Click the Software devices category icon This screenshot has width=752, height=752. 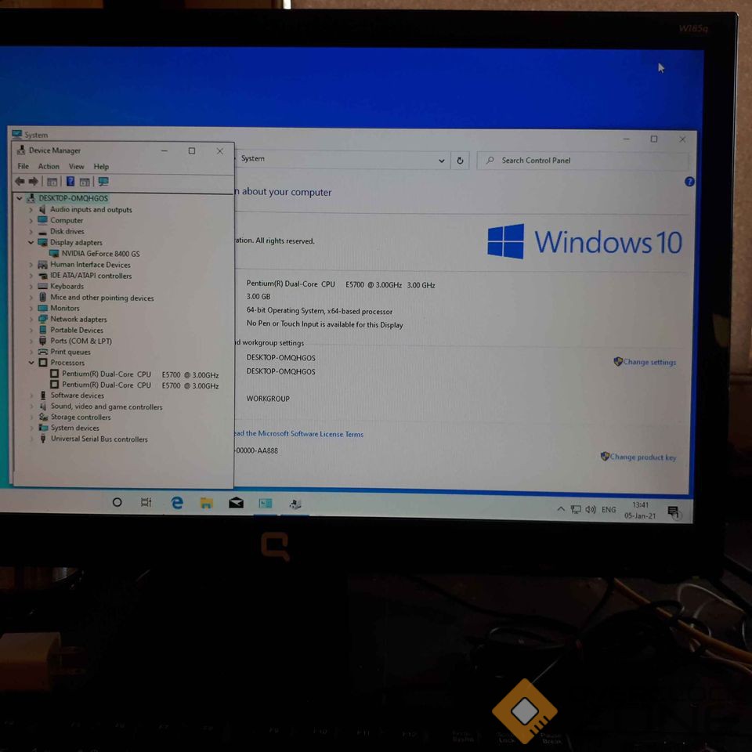[43, 395]
